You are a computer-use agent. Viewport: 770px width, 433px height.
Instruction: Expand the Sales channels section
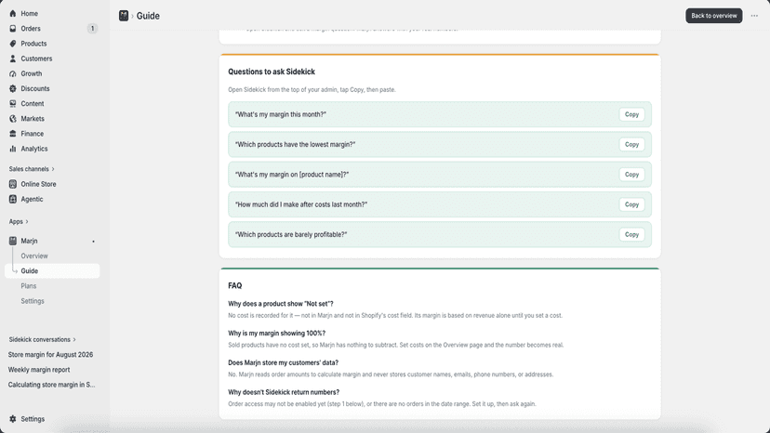(x=32, y=169)
